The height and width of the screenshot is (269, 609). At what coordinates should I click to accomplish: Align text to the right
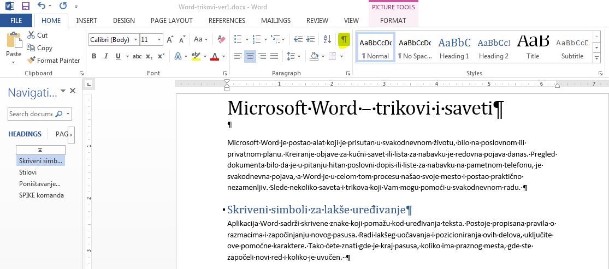(262, 57)
